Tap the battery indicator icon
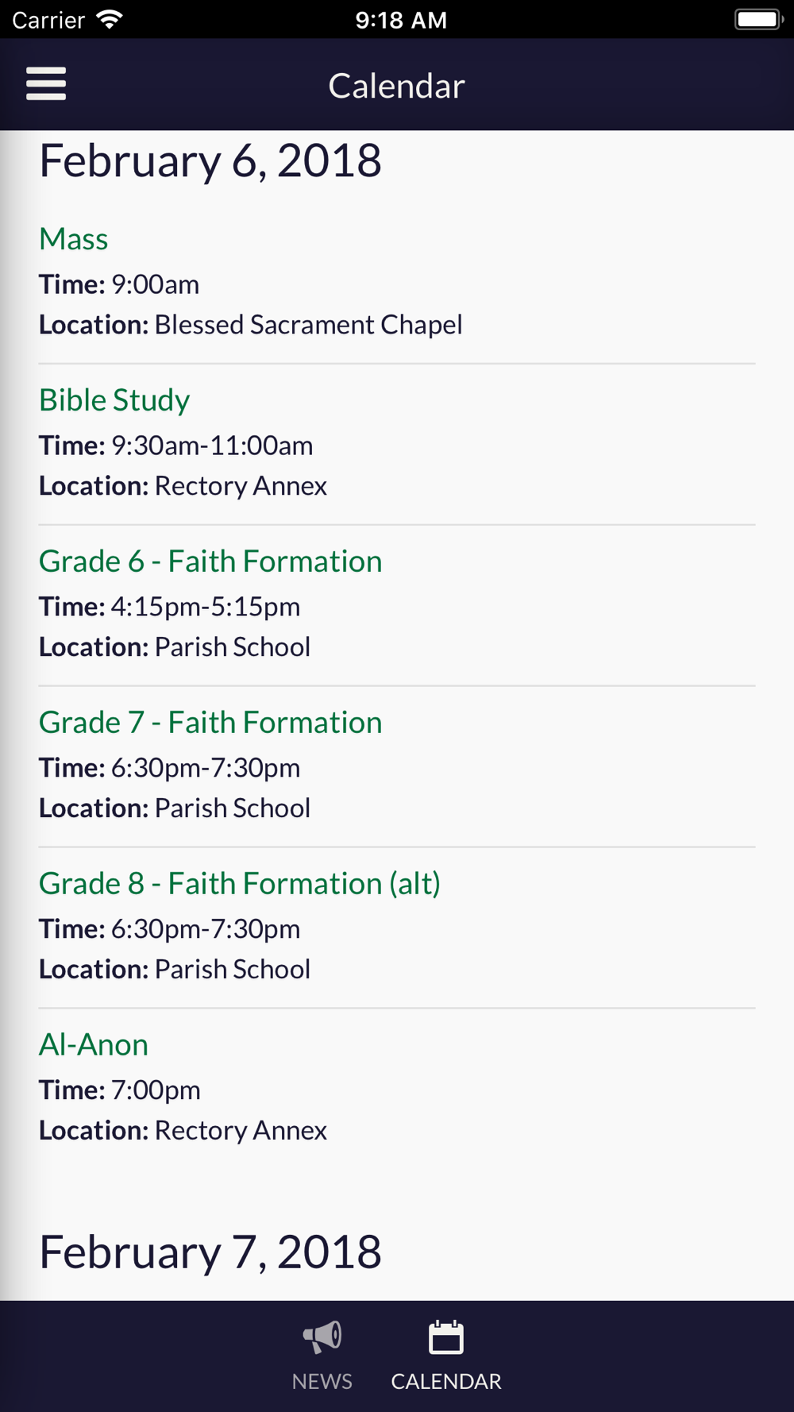The height and width of the screenshot is (1412, 794). pyautogui.click(x=759, y=19)
